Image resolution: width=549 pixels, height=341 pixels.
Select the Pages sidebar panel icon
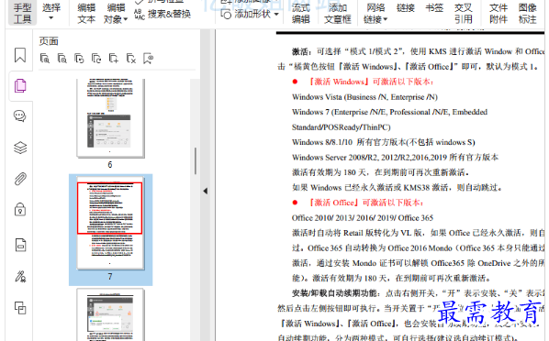click(x=20, y=85)
